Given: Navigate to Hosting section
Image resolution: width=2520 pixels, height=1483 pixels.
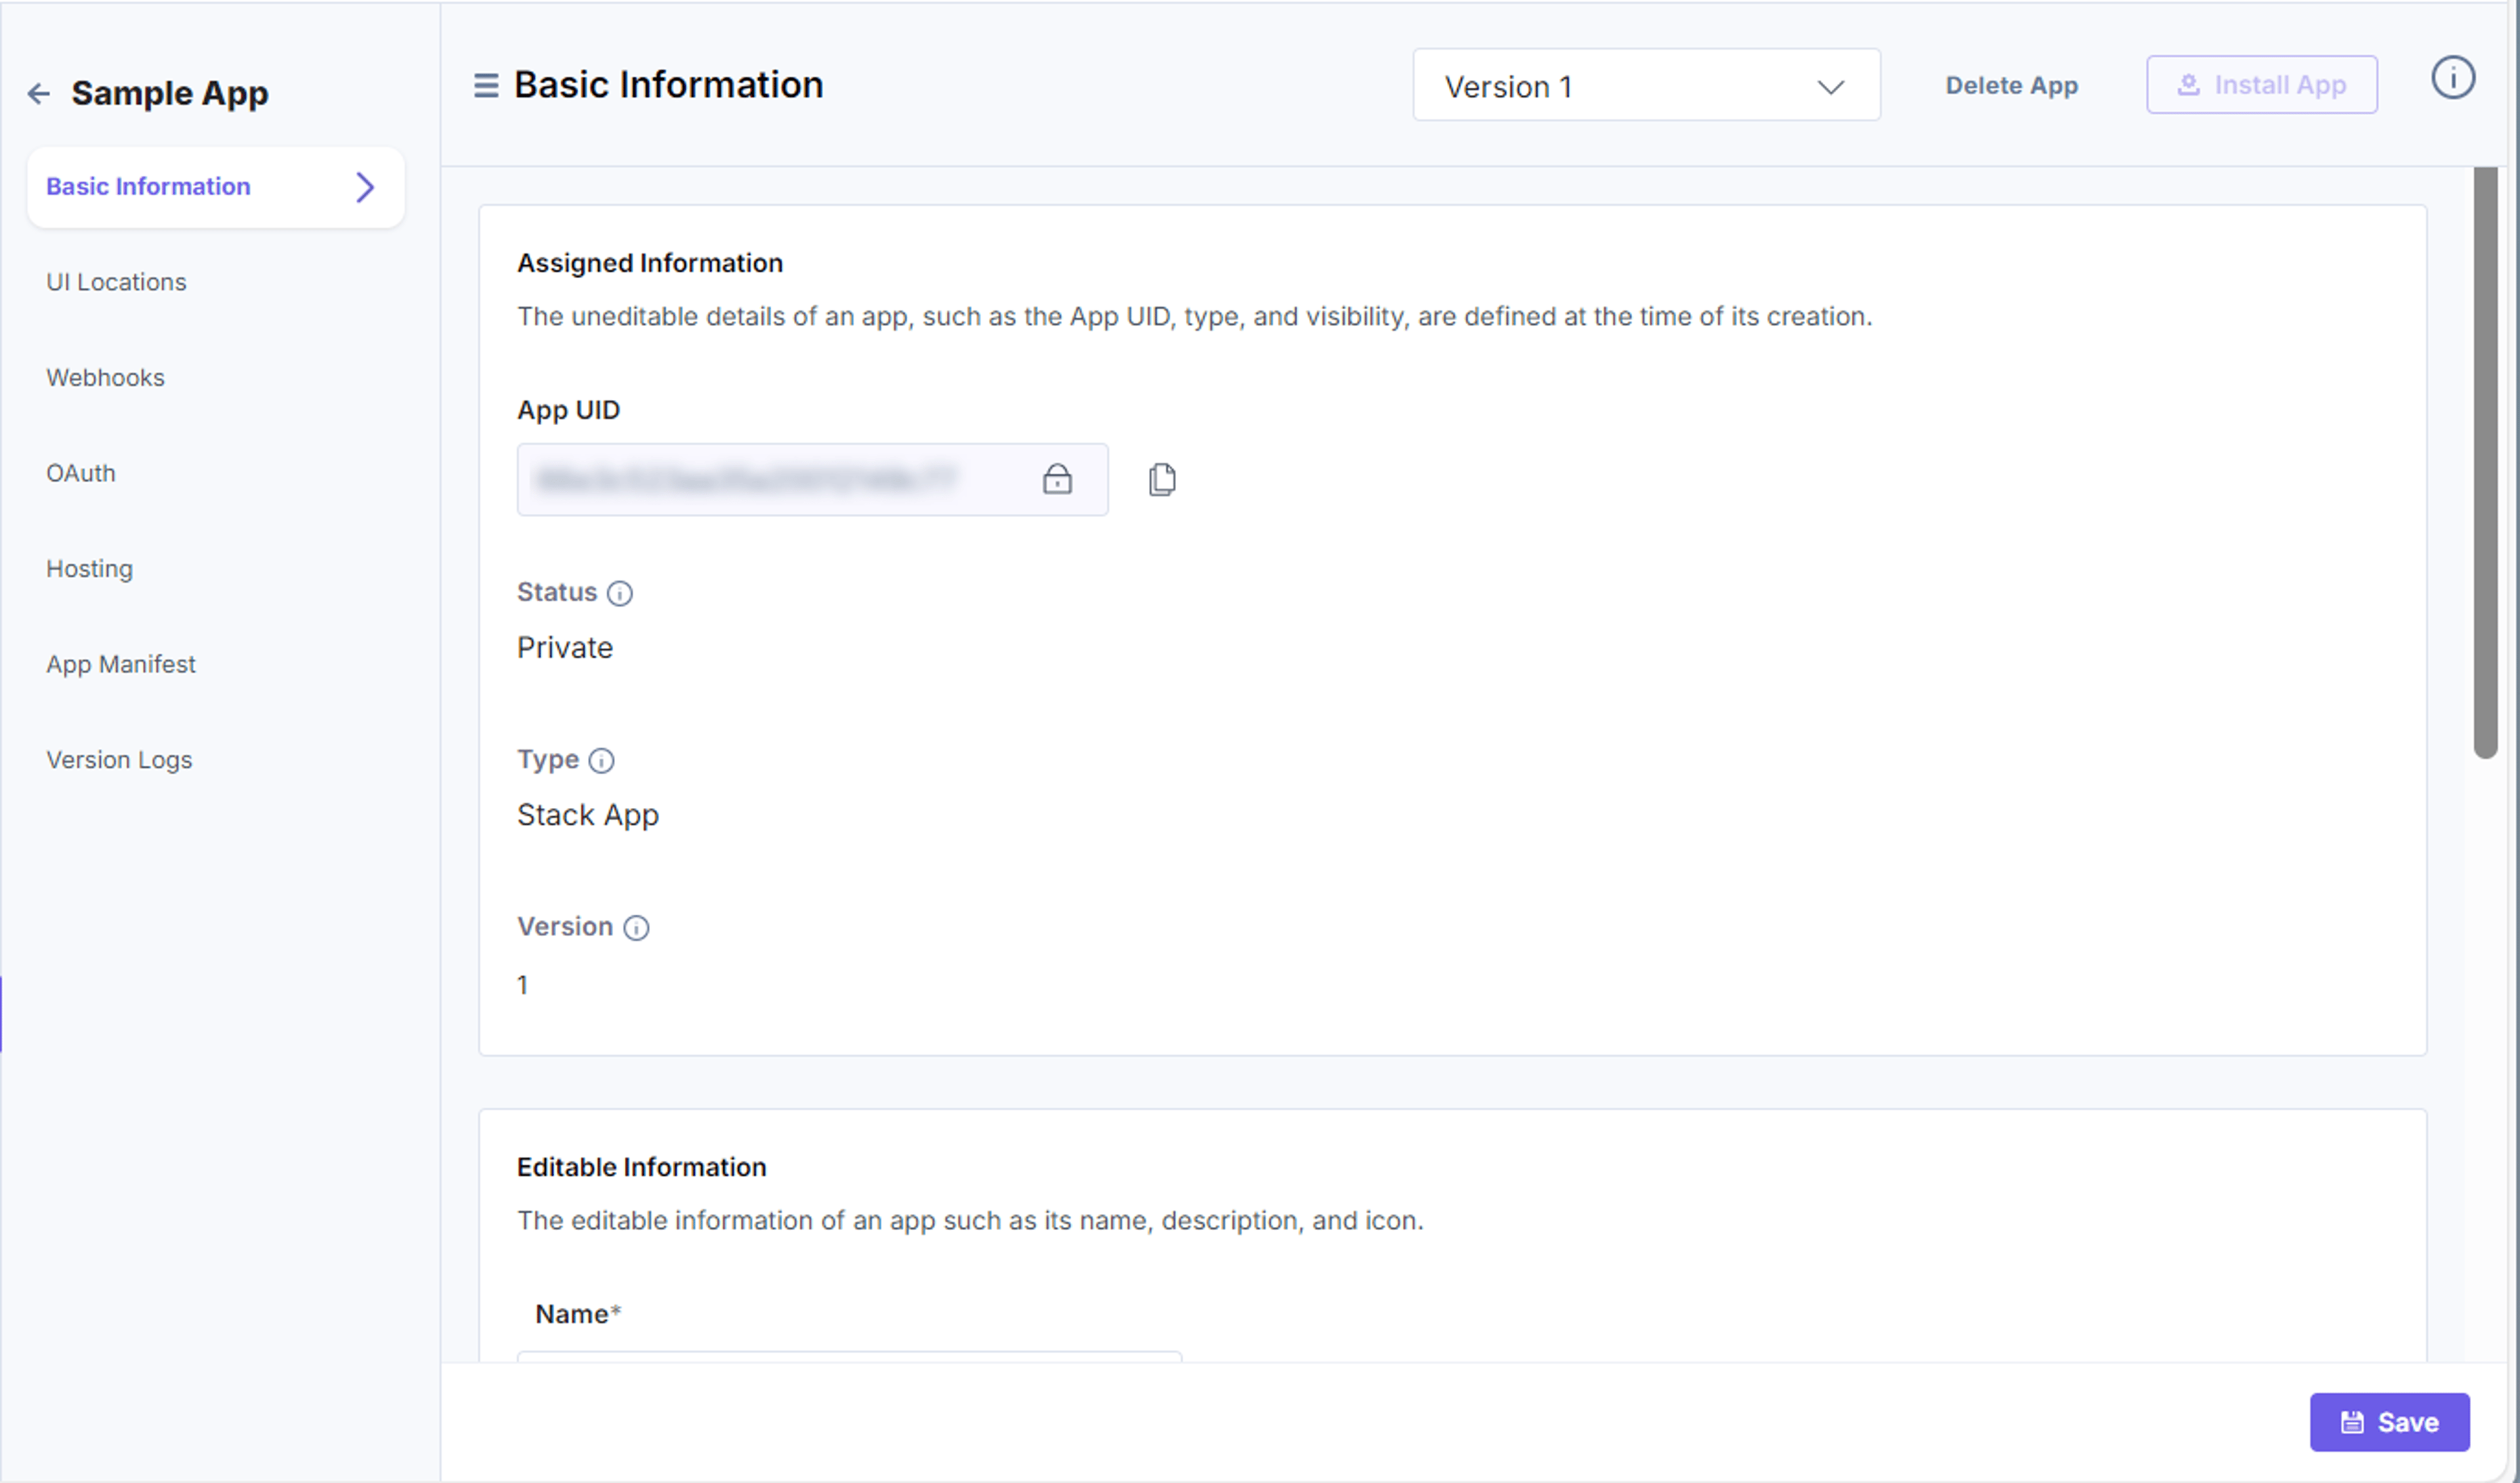Looking at the screenshot, I should tap(89, 569).
